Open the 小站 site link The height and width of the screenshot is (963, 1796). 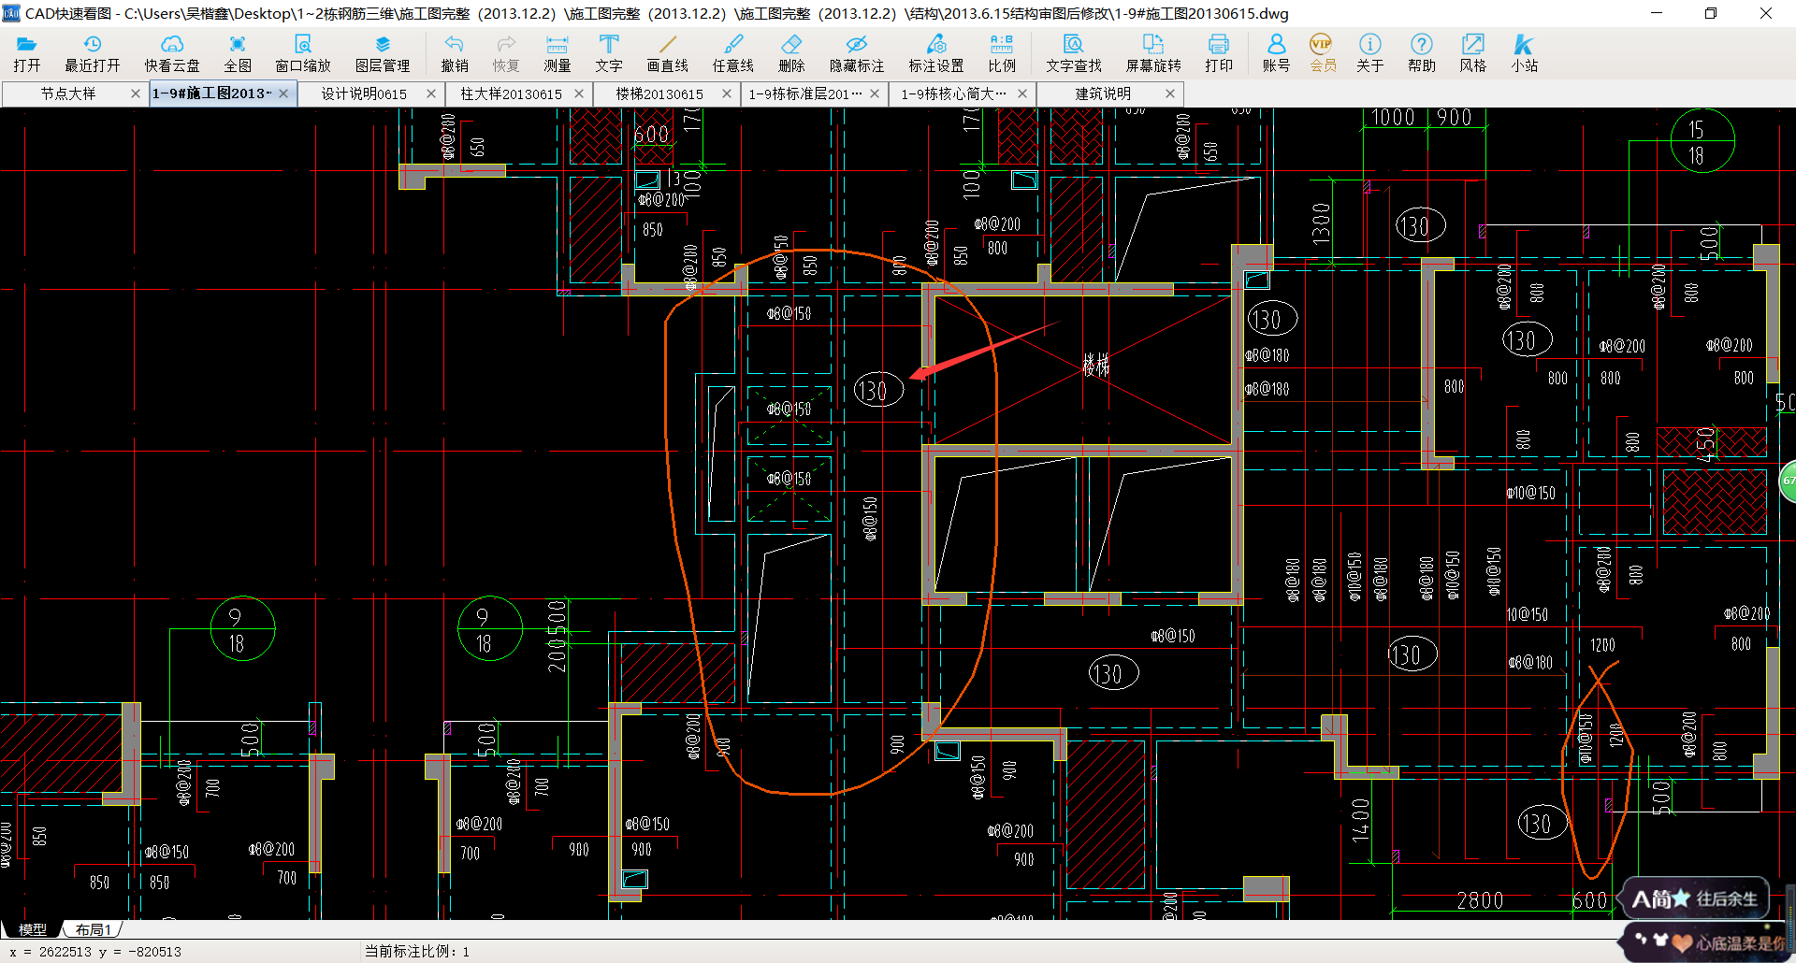point(1525,53)
